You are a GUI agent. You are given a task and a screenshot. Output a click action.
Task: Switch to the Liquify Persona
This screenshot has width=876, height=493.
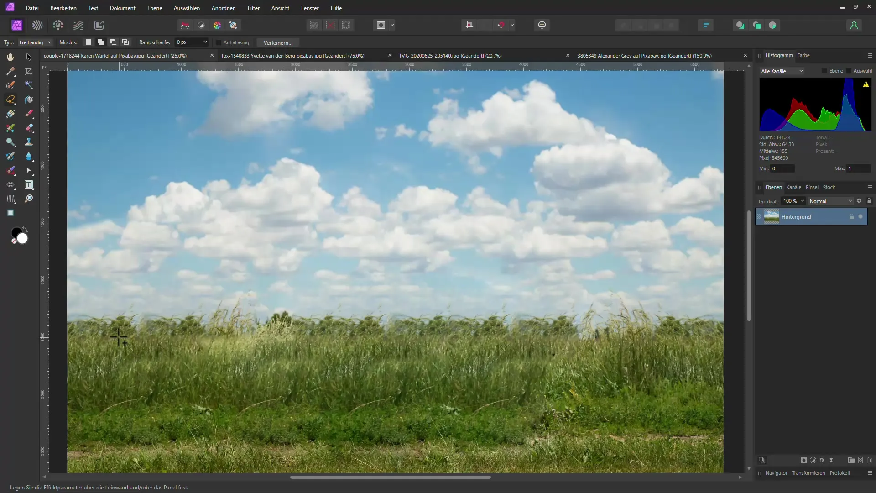point(37,25)
